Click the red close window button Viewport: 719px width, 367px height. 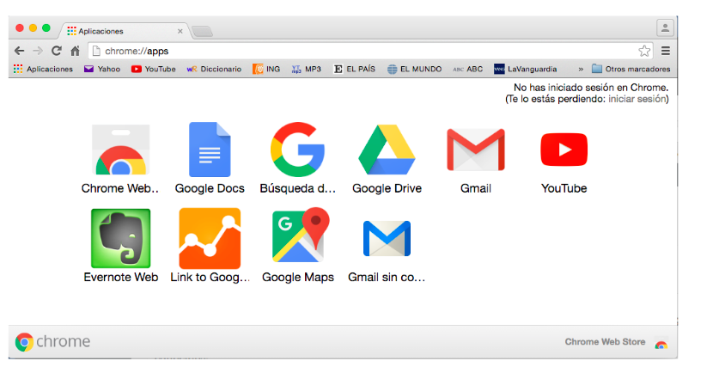(20, 28)
